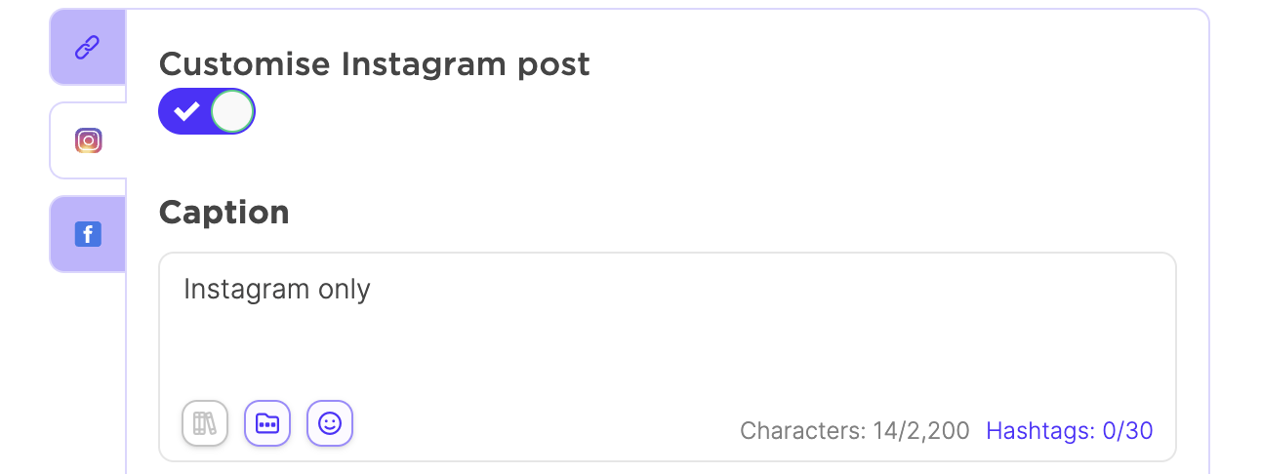Open the caption library books icon
Viewport: 1261px width, 474px height.
(x=205, y=423)
